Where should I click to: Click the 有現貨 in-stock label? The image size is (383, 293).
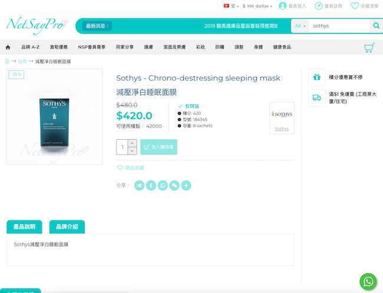pyautogui.click(x=191, y=106)
